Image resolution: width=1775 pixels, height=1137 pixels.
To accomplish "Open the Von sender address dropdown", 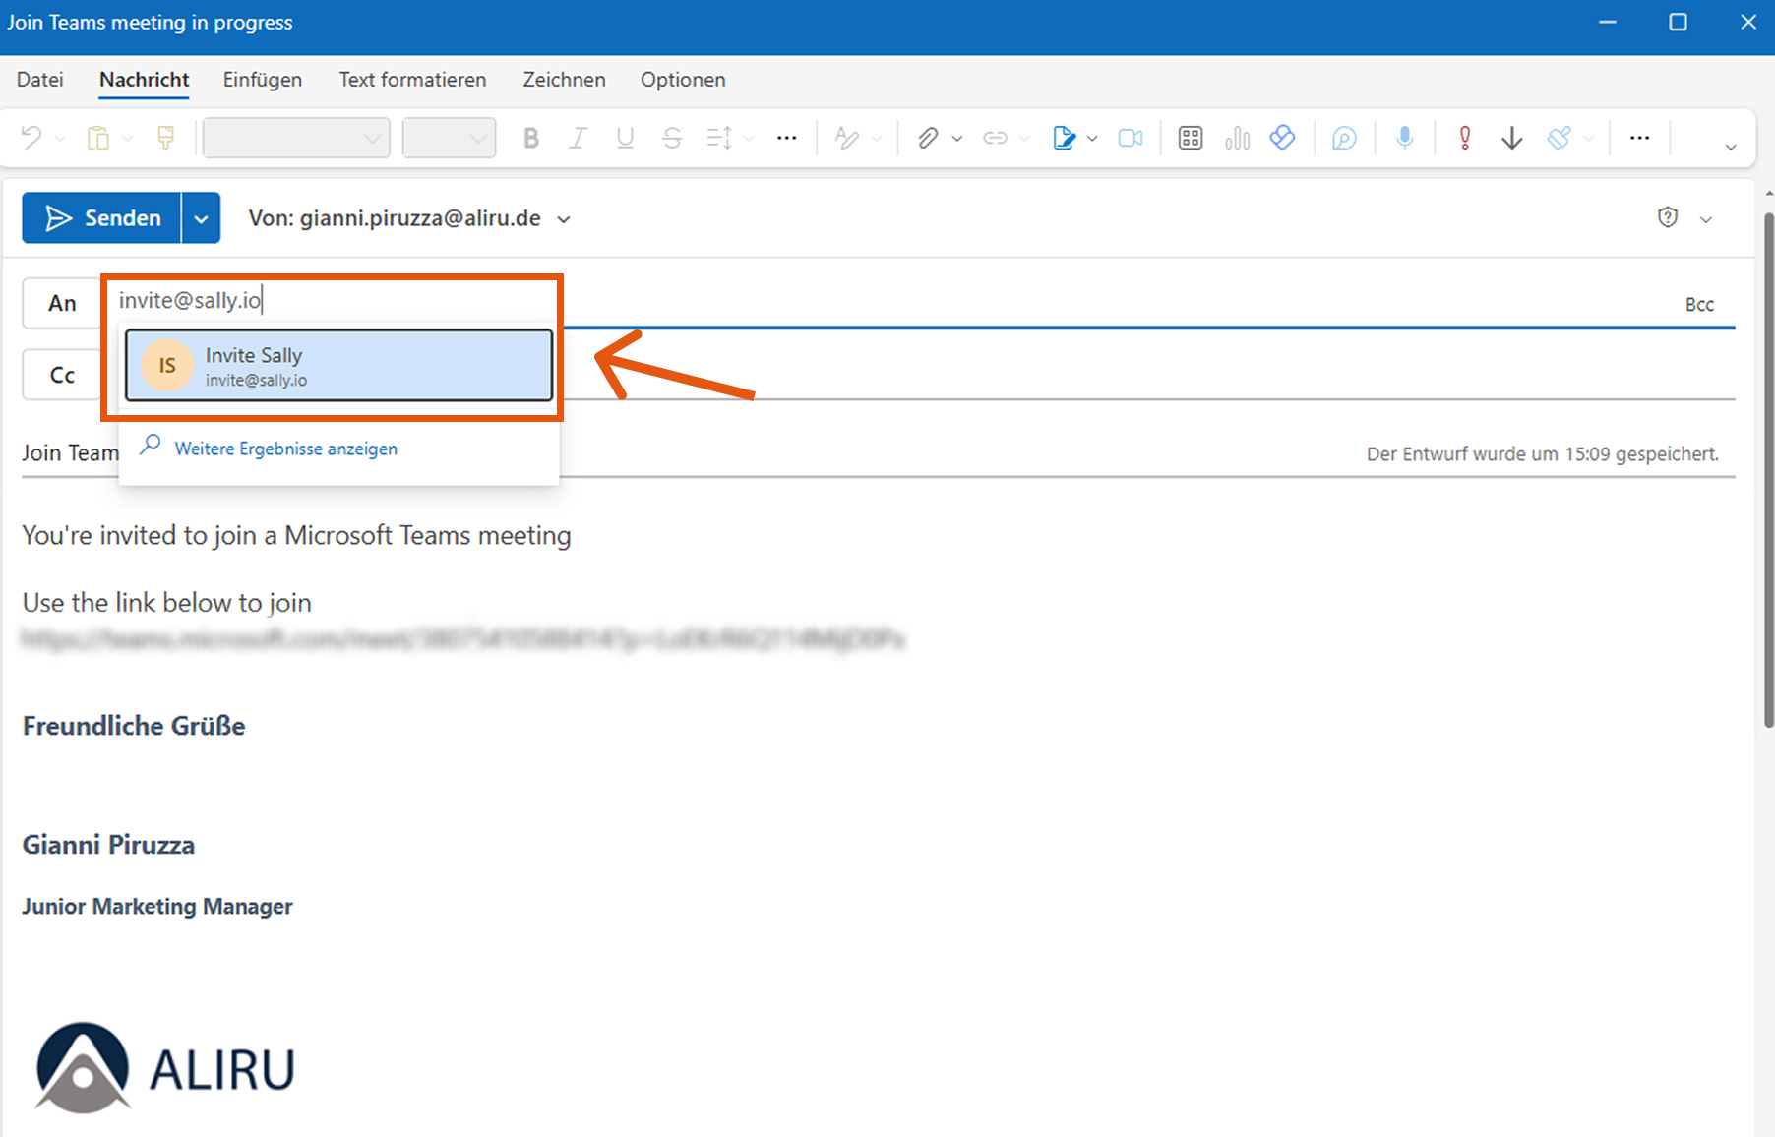I will point(564,219).
